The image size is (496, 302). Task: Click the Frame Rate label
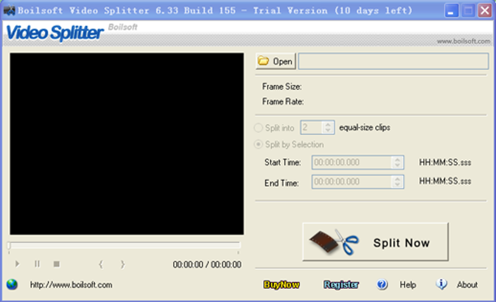(x=283, y=101)
